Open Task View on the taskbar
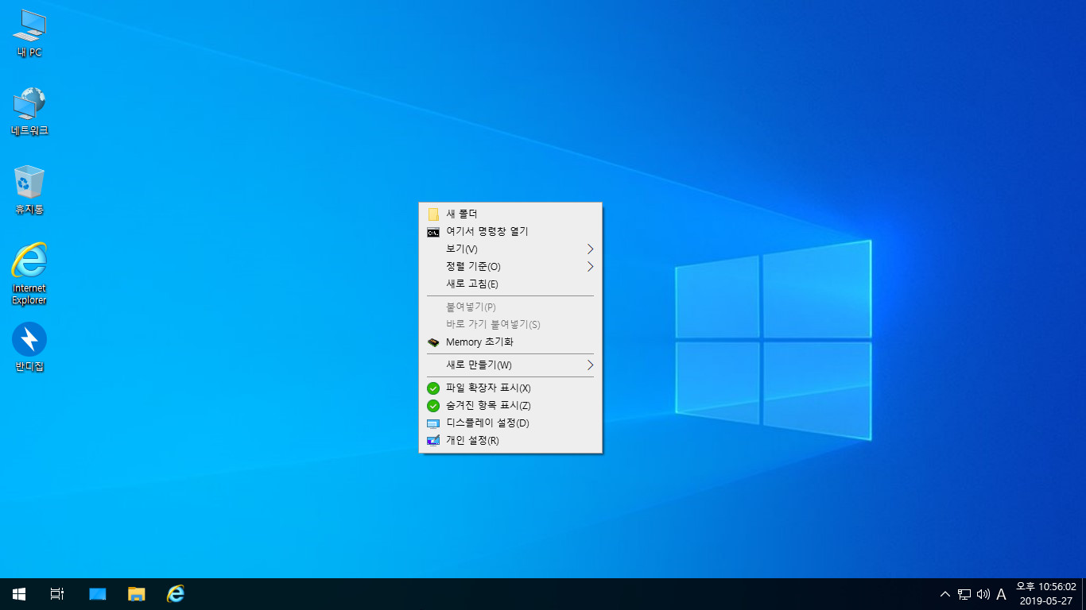Viewport: 1086px width, 610px height. 57,594
